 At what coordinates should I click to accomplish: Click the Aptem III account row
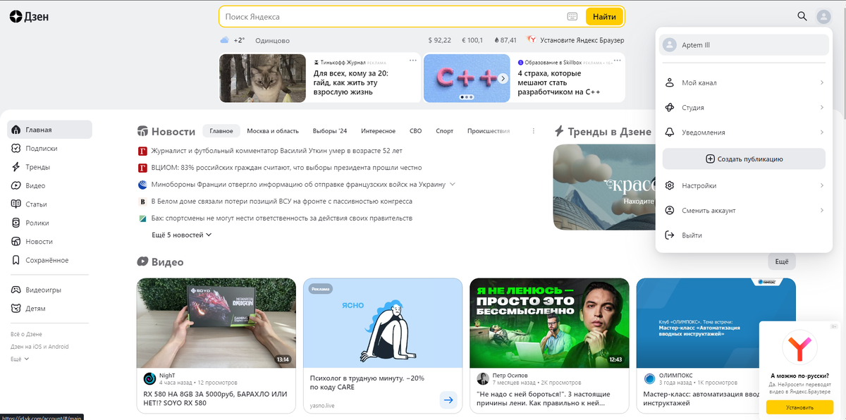click(744, 45)
